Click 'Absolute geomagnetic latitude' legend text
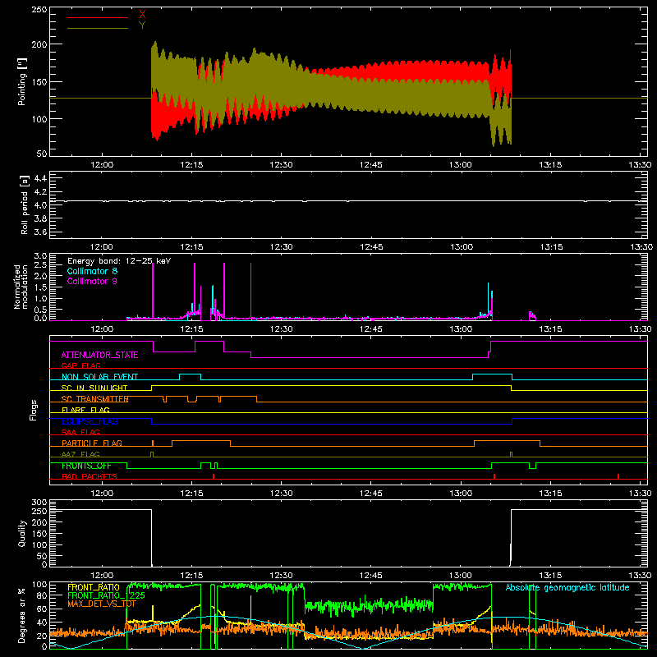This screenshot has width=657, height=657. point(567,587)
